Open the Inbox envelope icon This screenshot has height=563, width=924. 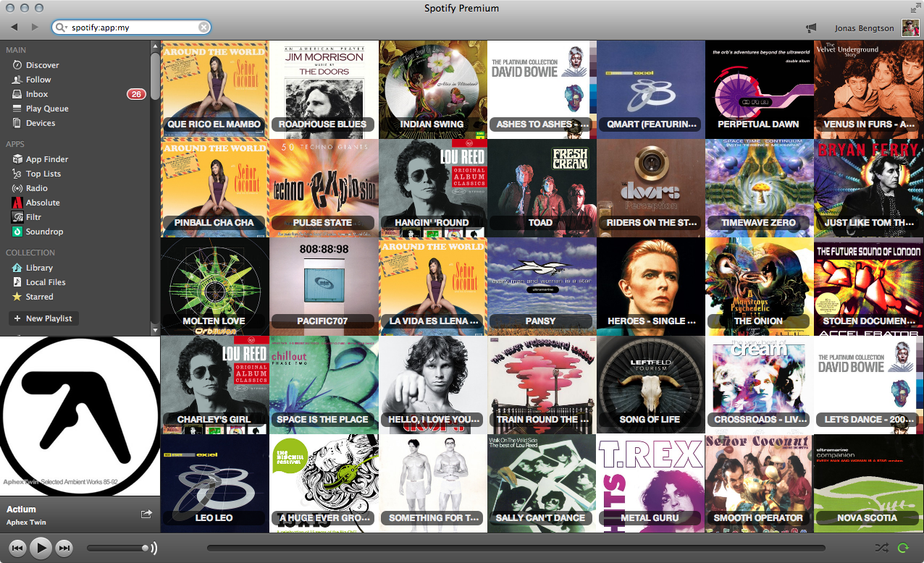17,94
